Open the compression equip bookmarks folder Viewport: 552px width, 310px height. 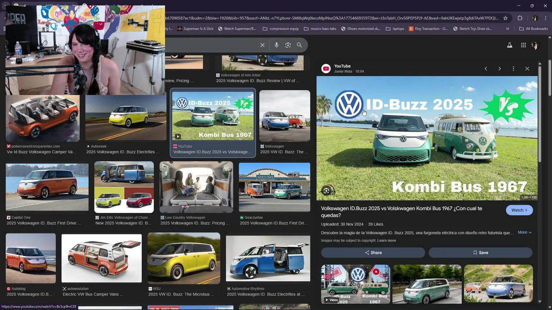(x=280, y=29)
